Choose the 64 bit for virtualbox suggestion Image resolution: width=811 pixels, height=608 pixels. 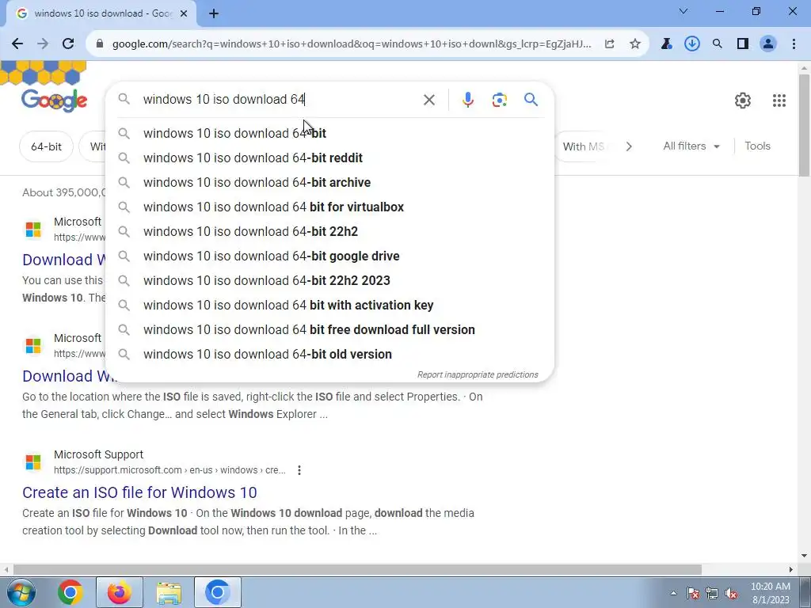(x=330, y=207)
